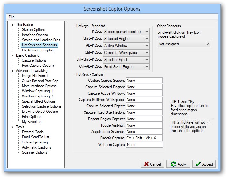
Task: Open File Naming Template page
Action: 38,50
